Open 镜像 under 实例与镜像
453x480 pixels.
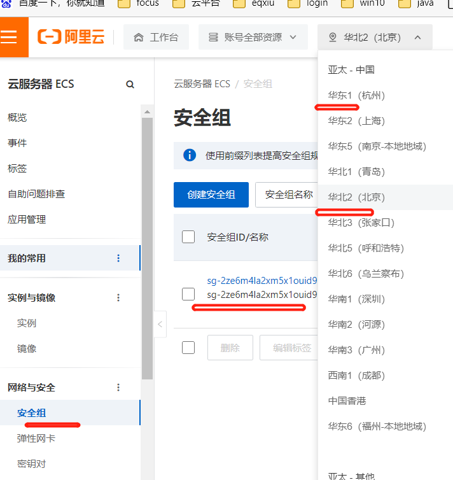click(x=27, y=349)
